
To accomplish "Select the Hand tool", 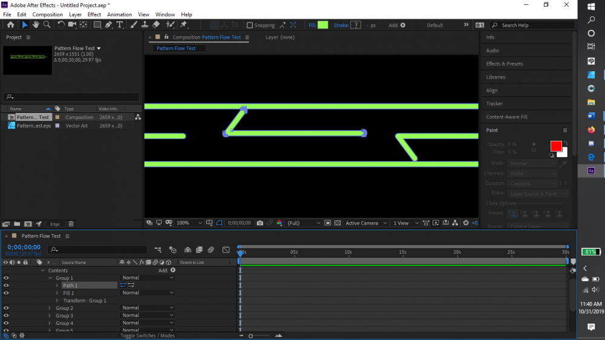I will 36,25.
